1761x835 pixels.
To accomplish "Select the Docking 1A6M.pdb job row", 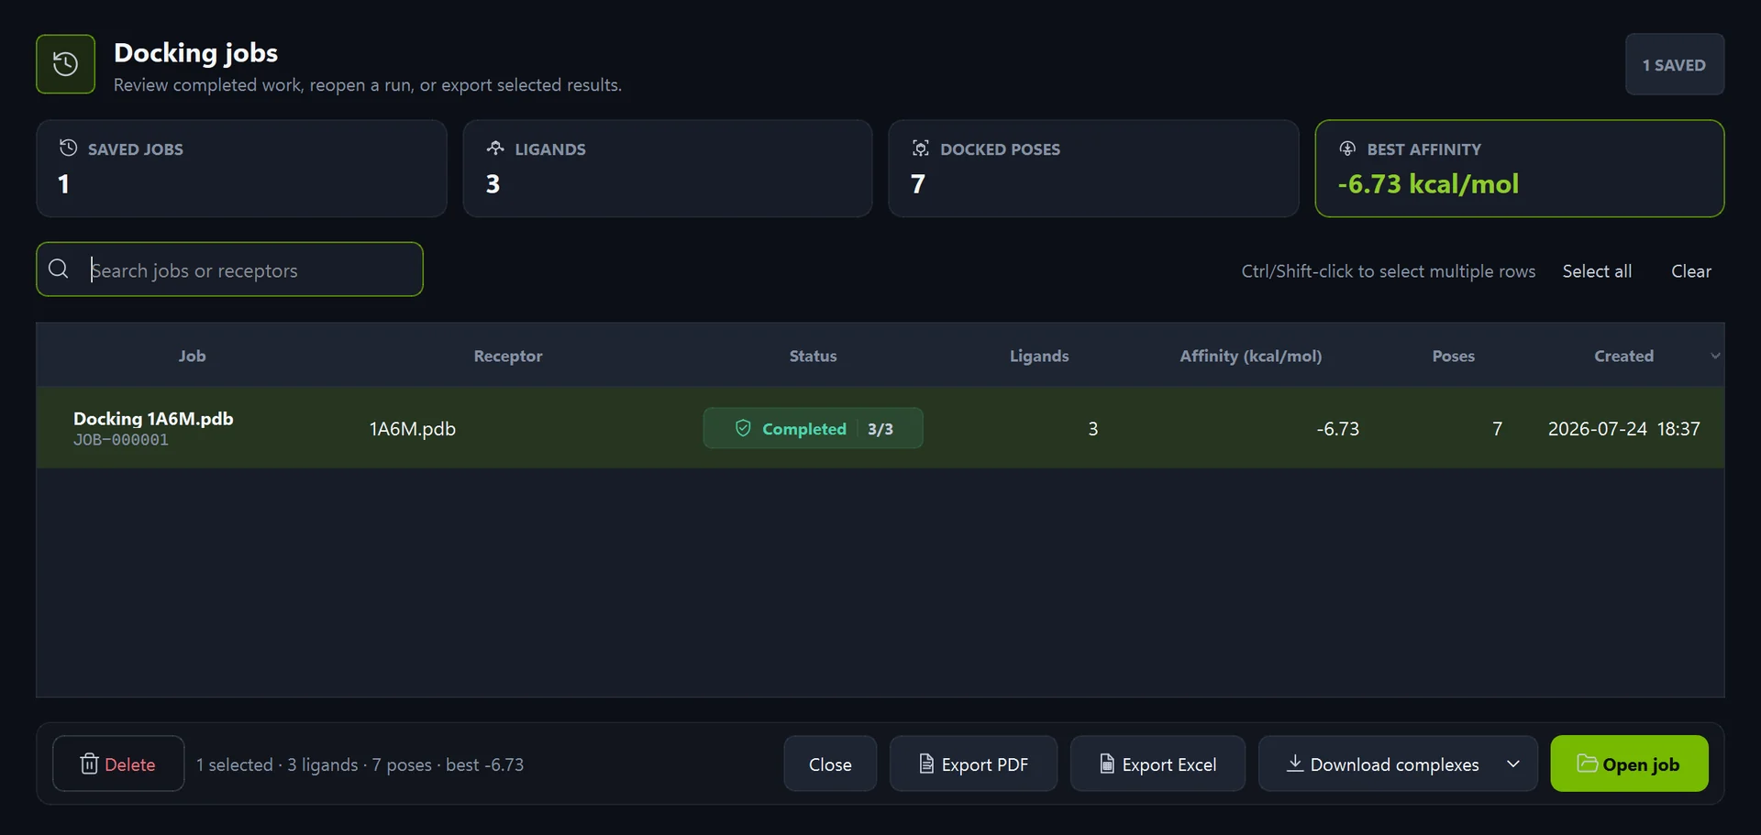I will pyautogui.click(x=880, y=428).
